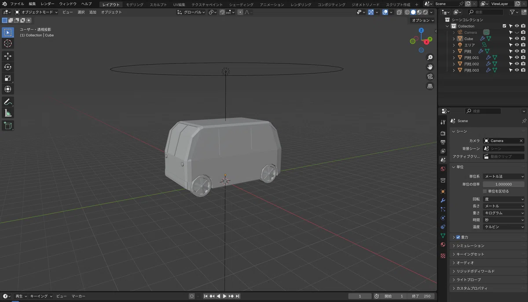Open the 重さ キログラム dropdown

[x=504, y=213]
